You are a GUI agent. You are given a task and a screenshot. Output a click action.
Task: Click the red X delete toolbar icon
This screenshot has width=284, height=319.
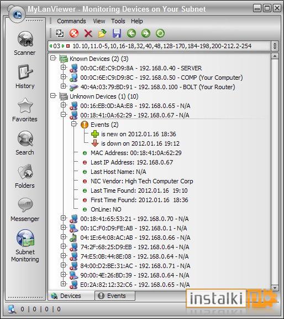pyautogui.click(x=88, y=33)
